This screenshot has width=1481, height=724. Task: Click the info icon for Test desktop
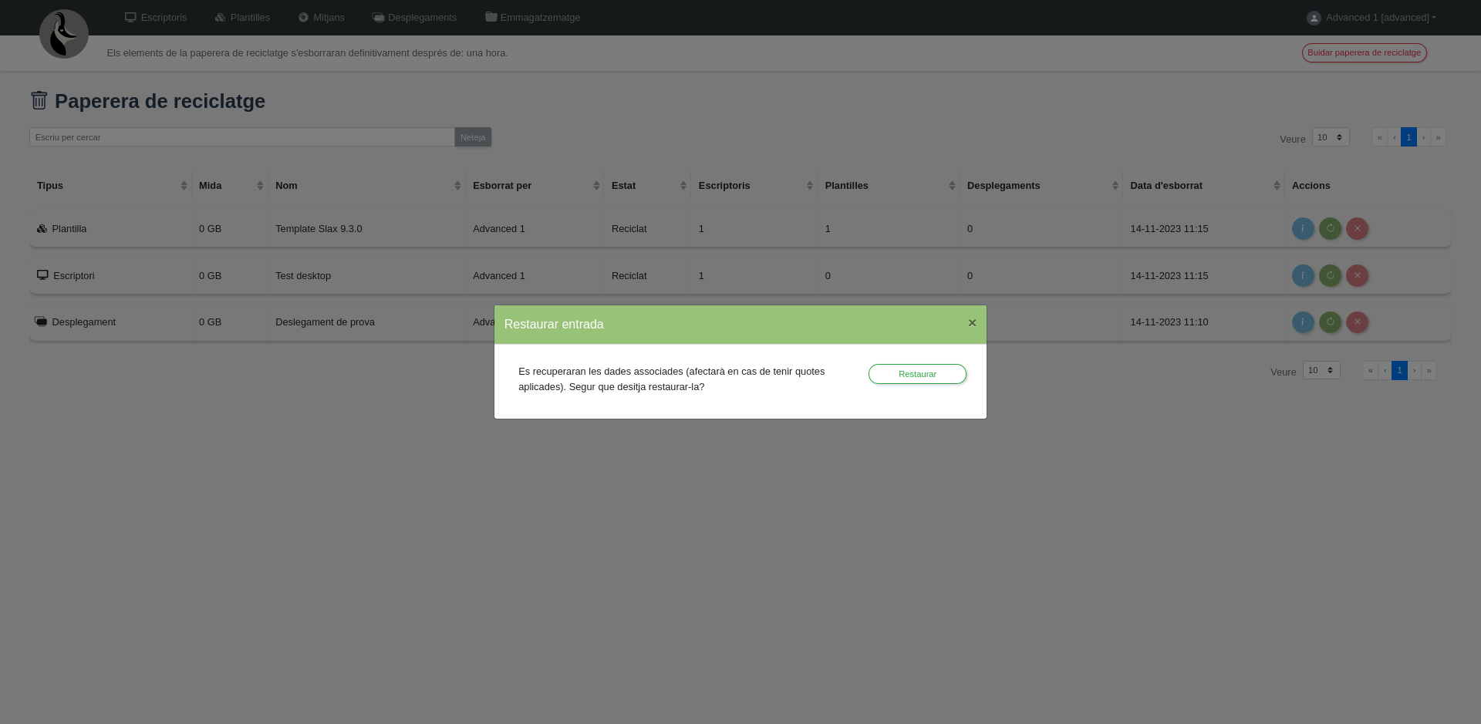click(x=1302, y=276)
